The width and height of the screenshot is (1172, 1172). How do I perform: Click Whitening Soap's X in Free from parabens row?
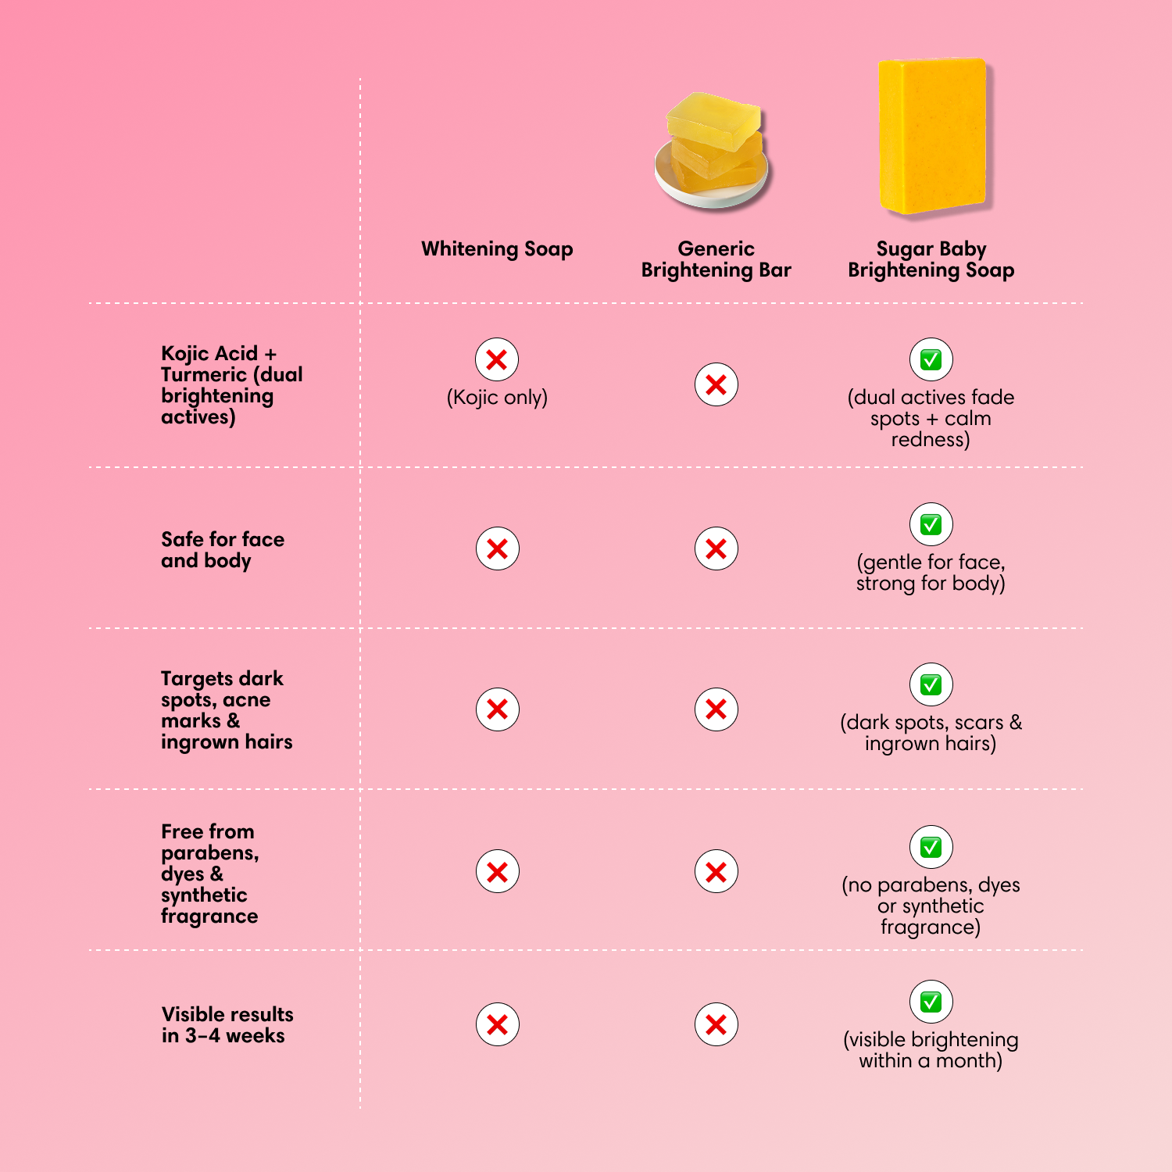497,872
